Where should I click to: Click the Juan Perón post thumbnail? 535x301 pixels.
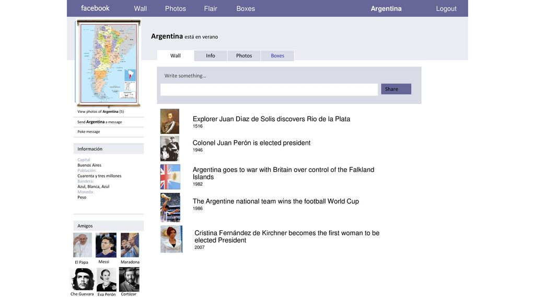(x=170, y=148)
